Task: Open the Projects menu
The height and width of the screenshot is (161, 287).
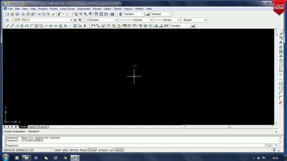Action: click(x=43, y=9)
